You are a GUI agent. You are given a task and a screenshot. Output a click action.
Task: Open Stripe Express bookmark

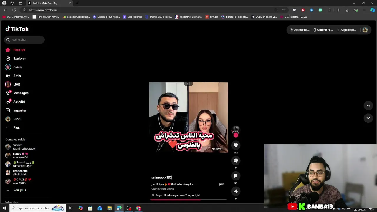(x=133, y=17)
